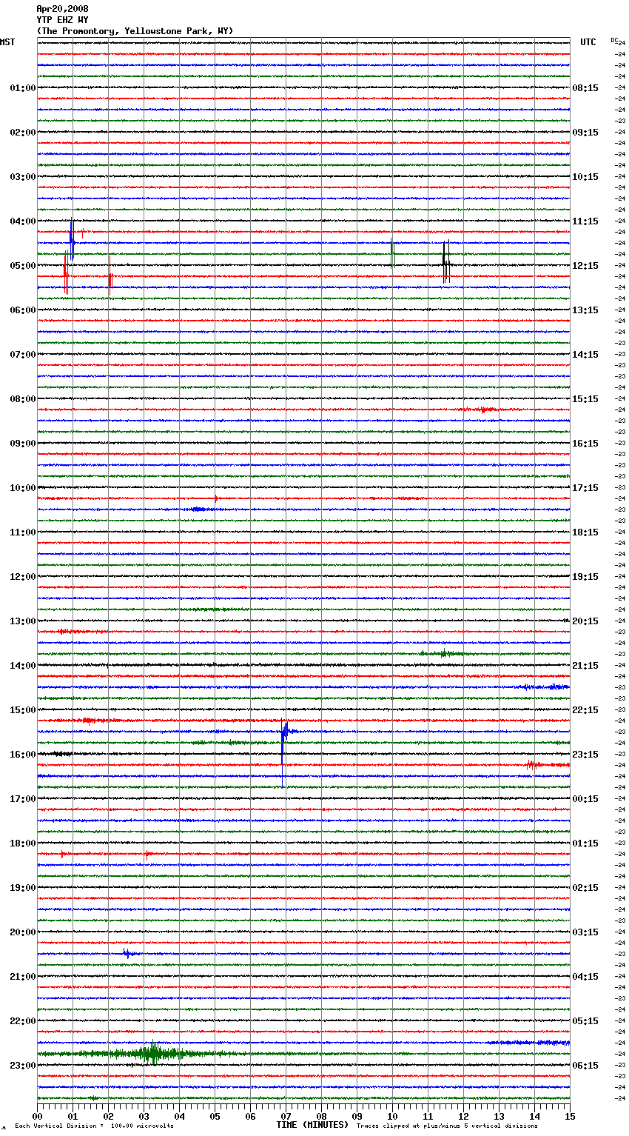Click the "16:15" UTC time label
Viewport: 629px width, 1136px height.
coord(585,444)
